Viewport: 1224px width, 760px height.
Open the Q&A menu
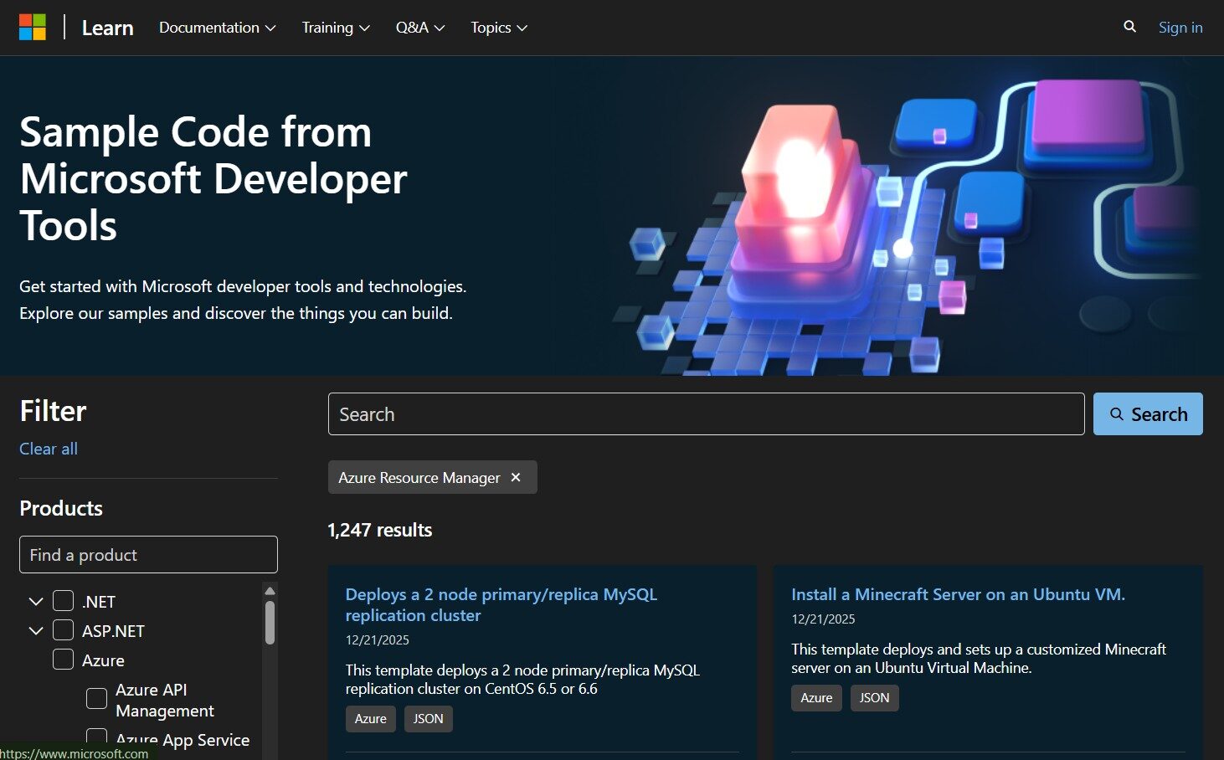419,28
